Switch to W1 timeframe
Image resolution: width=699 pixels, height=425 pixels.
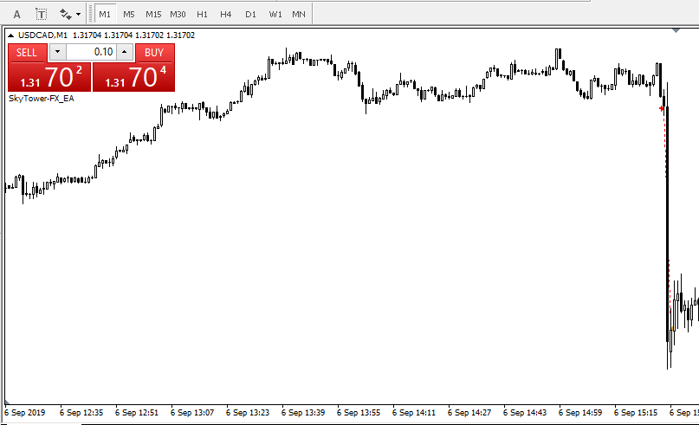pyautogui.click(x=275, y=14)
